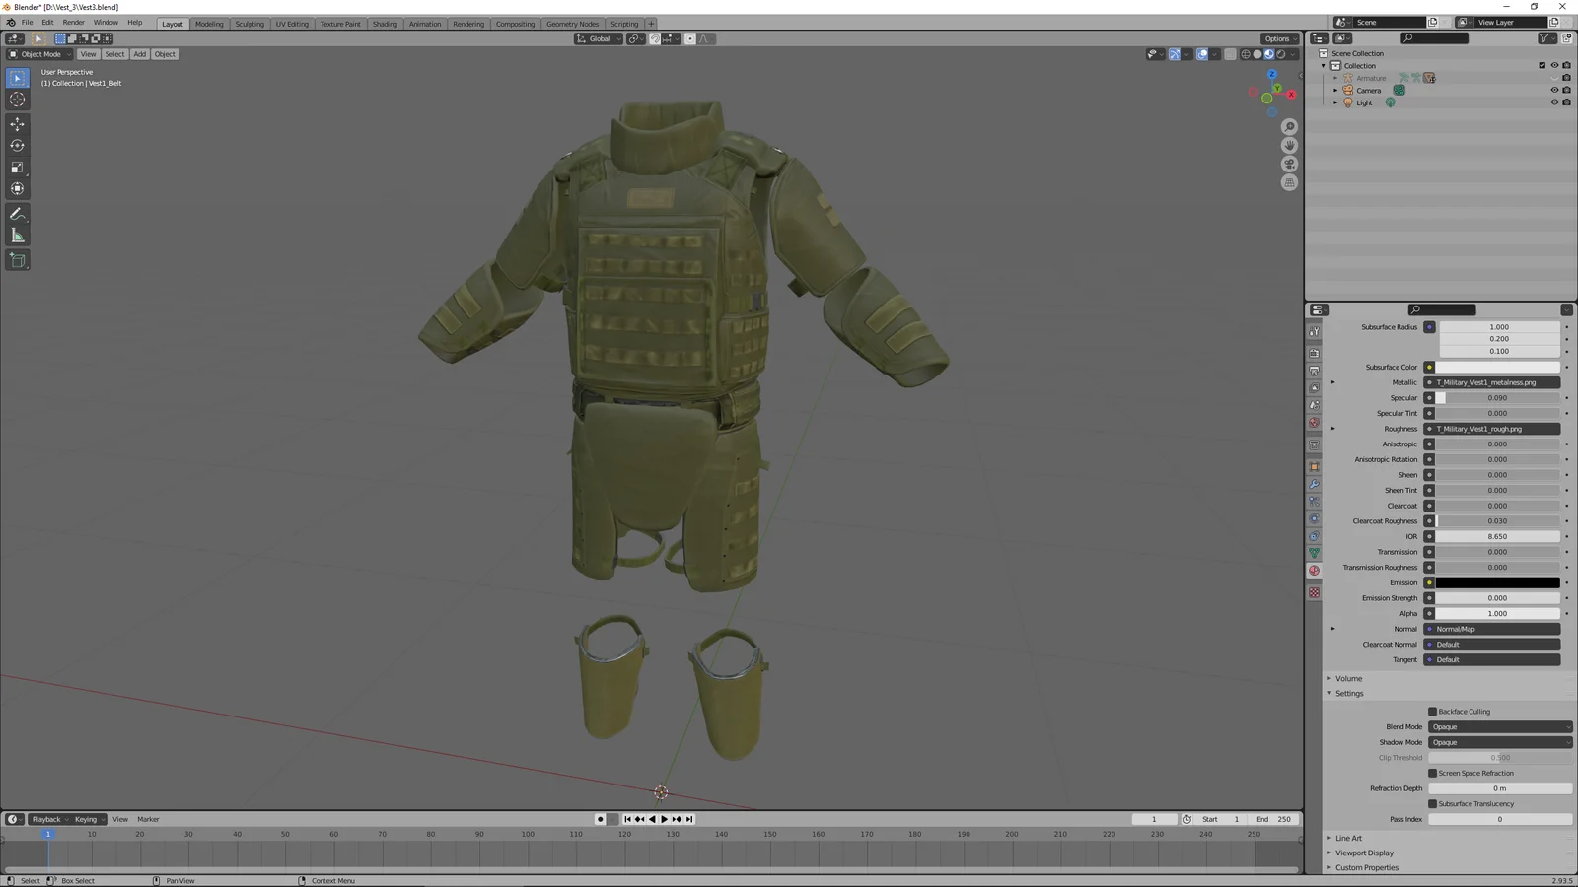Screen dimensions: 1578x887
Task: Hide the Camera object in the outliner
Action: click(x=1554, y=90)
